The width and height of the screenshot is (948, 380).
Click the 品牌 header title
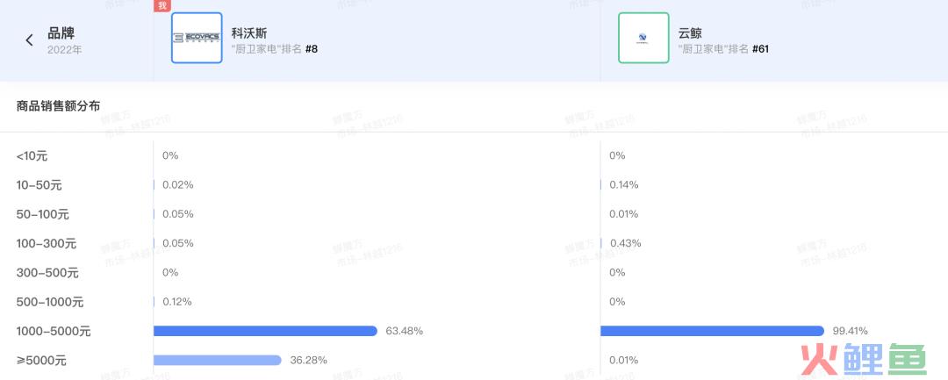pyautogui.click(x=61, y=33)
